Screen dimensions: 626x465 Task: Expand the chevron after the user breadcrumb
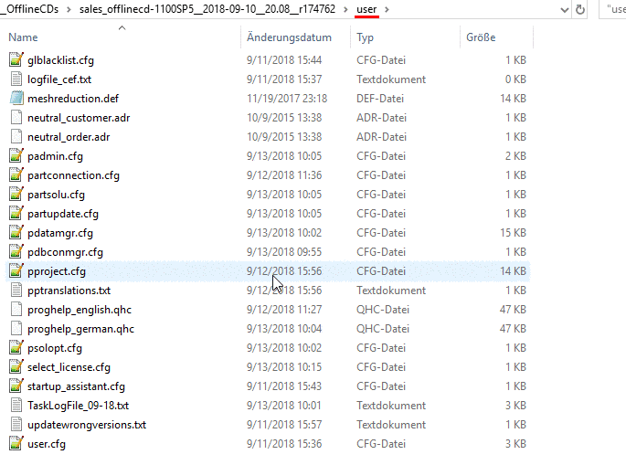pos(387,9)
